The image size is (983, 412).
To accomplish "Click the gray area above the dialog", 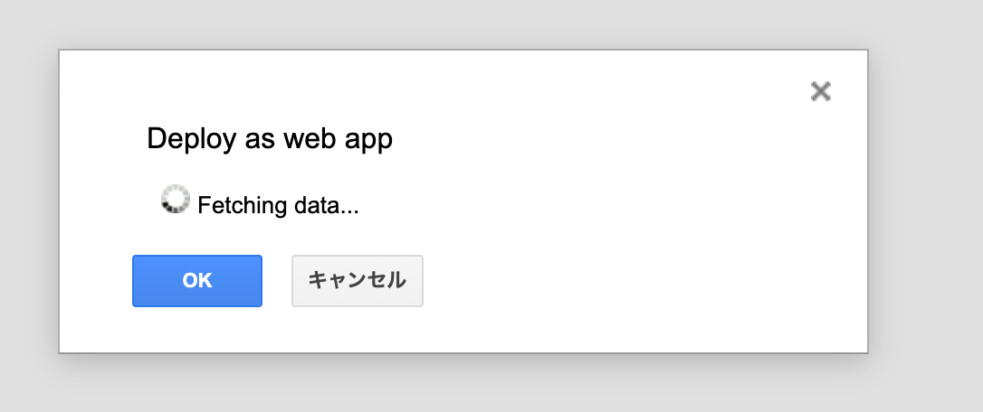I will click(x=453, y=23).
